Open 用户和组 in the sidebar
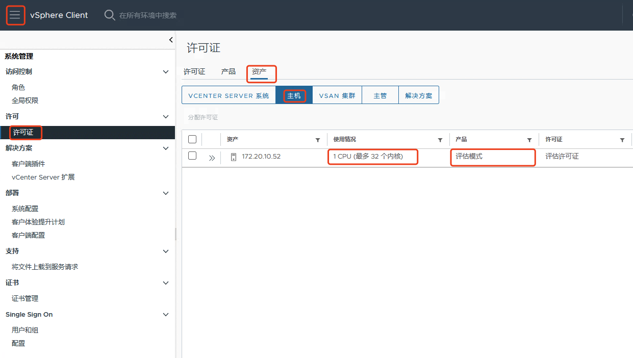 pyautogui.click(x=25, y=330)
